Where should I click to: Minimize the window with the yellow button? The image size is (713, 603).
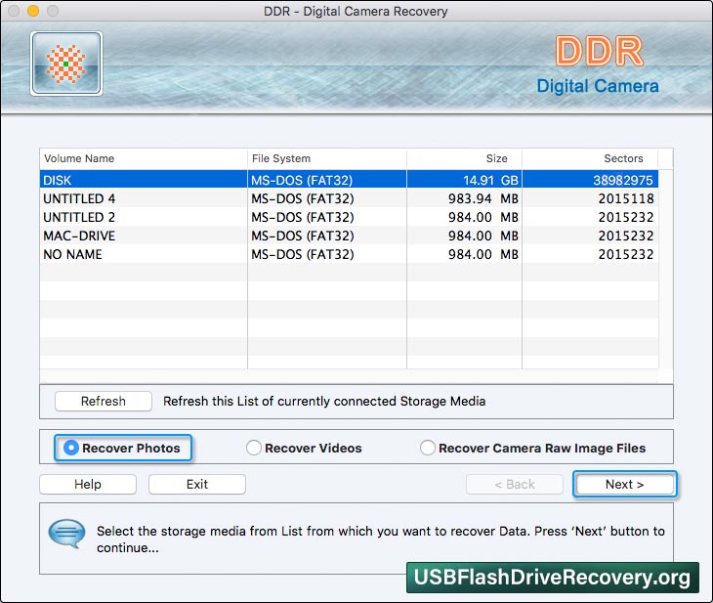point(33,11)
